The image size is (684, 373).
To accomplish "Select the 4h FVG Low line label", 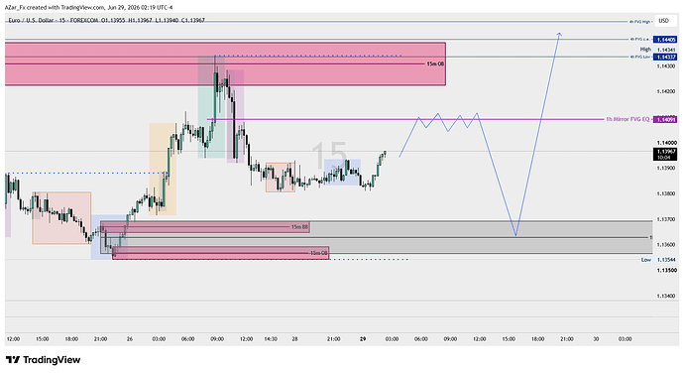I will 640,57.
